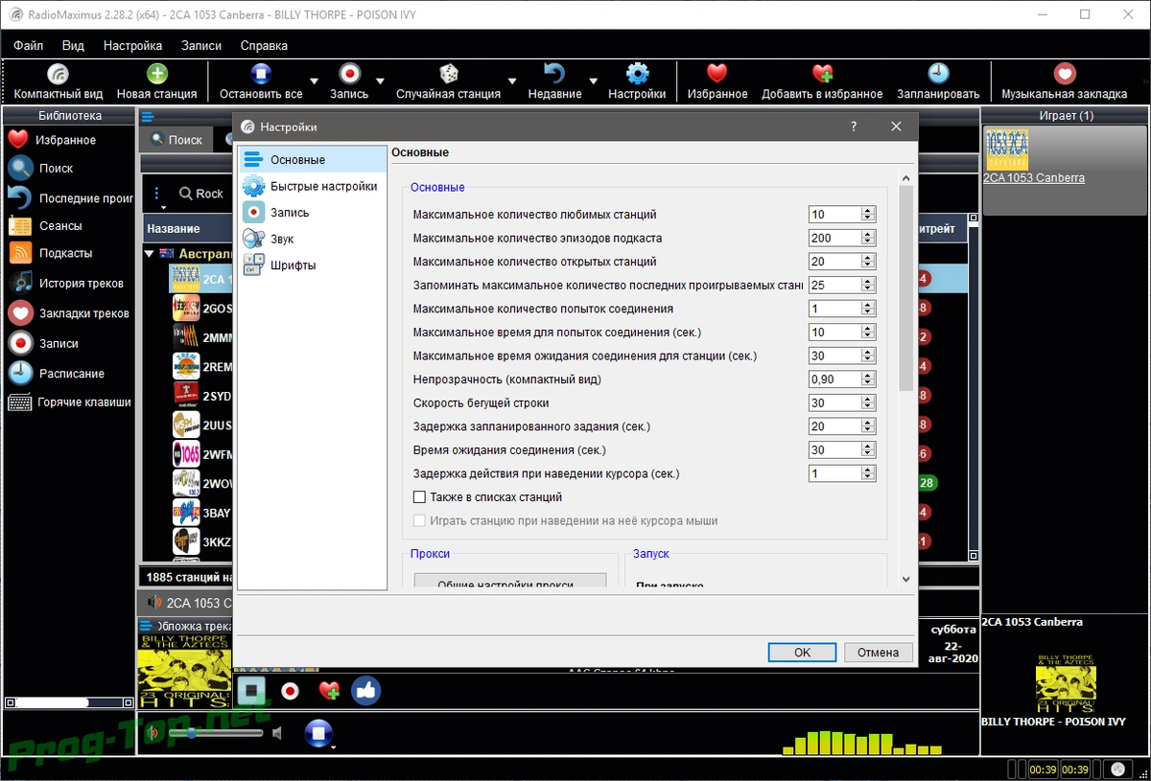Select Быстрые настройки settings category
The image size is (1151, 781).
(x=312, y=186)
